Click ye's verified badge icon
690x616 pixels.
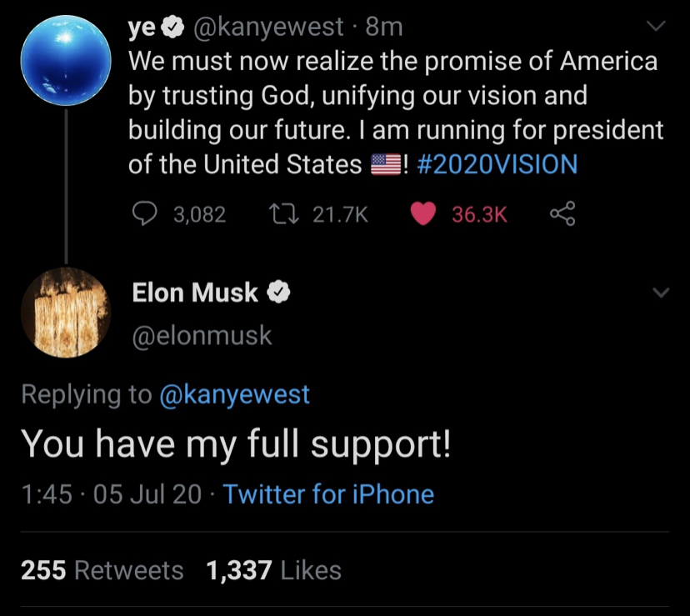[172, 28]
